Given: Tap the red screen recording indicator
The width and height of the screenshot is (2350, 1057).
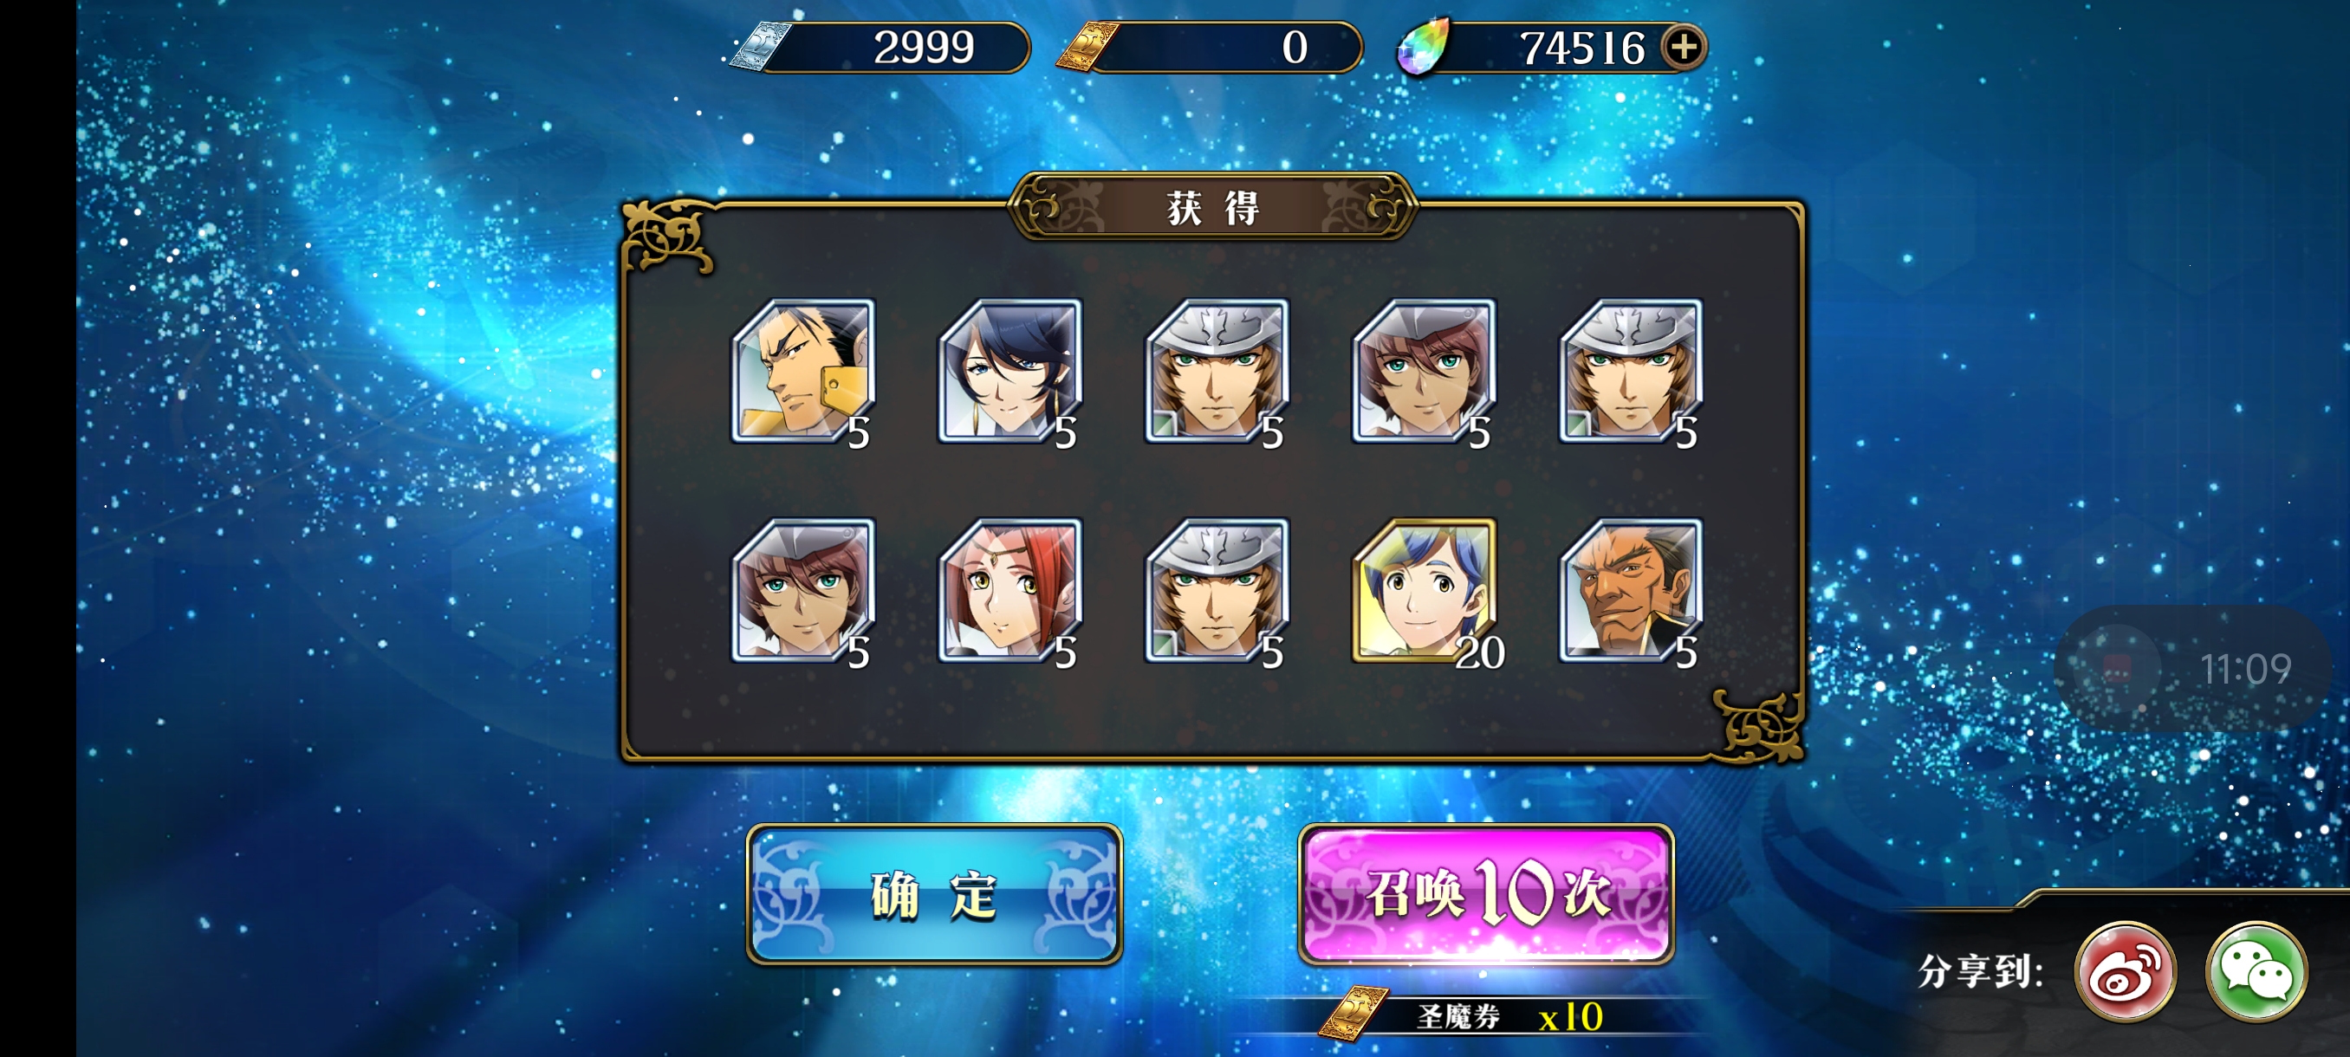Looking at the screenshot, I should click(2118, 669).
